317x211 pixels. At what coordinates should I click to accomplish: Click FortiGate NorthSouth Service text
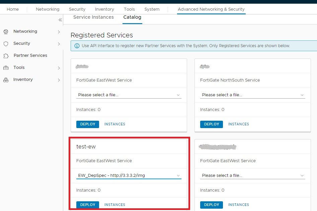(230, 80)
